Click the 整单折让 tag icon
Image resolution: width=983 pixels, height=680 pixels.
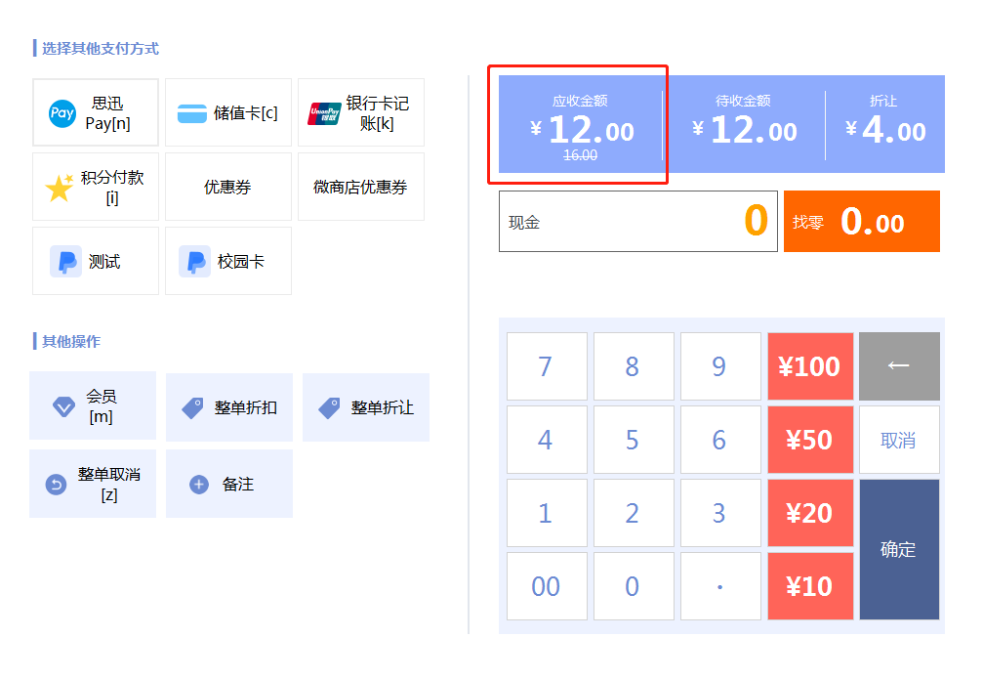[329, 407]
